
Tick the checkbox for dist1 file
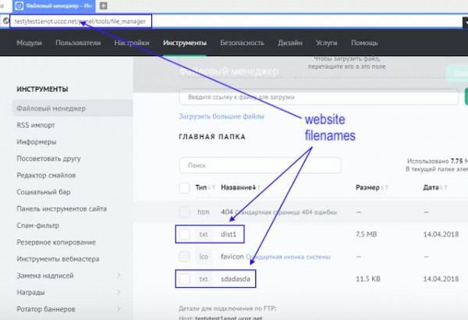185,234
